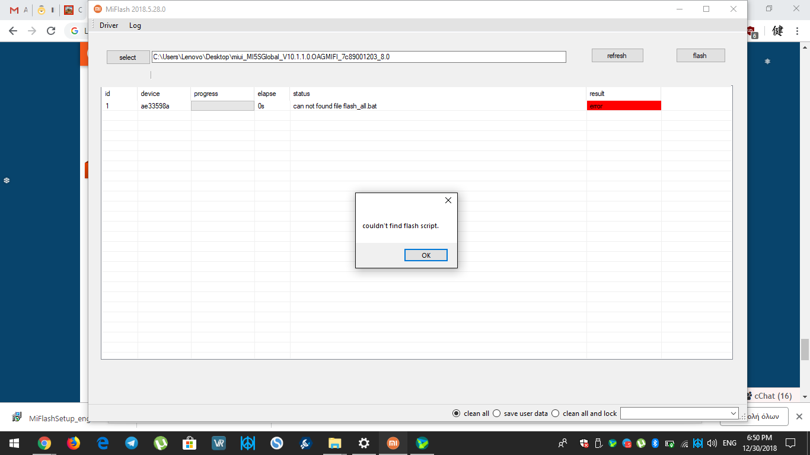Open the cChat (16) panel in Chrome
The image size is (810, 455).
pyautogui.click(x=773, y=396)
